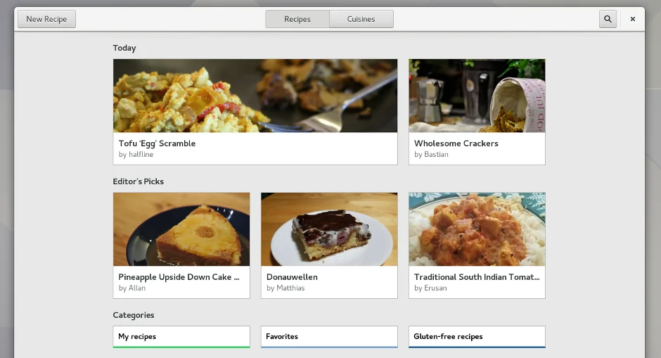Open the My recipes category

click(x=181, y=336)
